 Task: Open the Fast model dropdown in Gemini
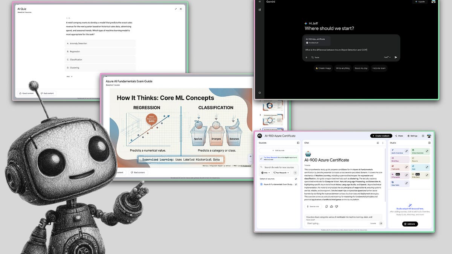click(387, 57)
